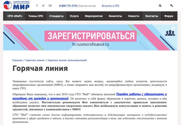Click the search magnifier icon
The height and width of the screenshot is (125, 181).
coord(160,5)
